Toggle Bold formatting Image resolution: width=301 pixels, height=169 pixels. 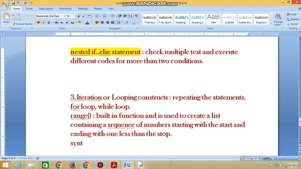click(x=38, y=23)
